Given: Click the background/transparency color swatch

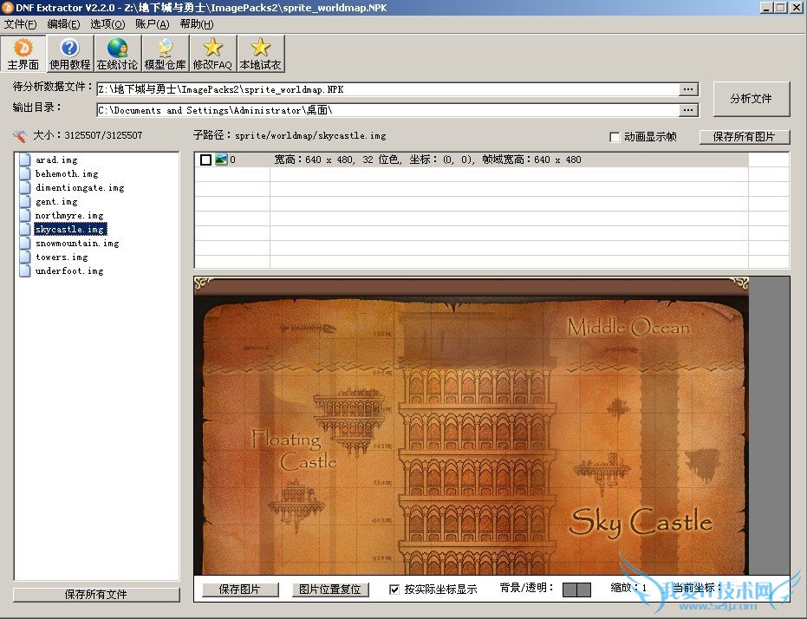Looking at the screenshot, I should pyautogui.click(x=576, y=590).
